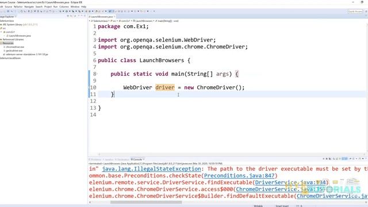Image resolution: width=368 pixels, height=207 pixels.
Task: Switch to the Problems tab
Action: [95, 159]
